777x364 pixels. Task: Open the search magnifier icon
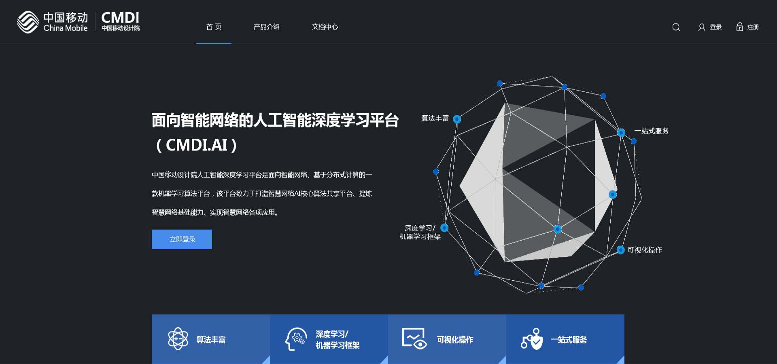click(x=676, y=27)
